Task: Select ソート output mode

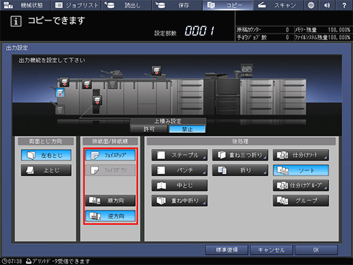Action: pyautogui.click(x=301, y=170)
